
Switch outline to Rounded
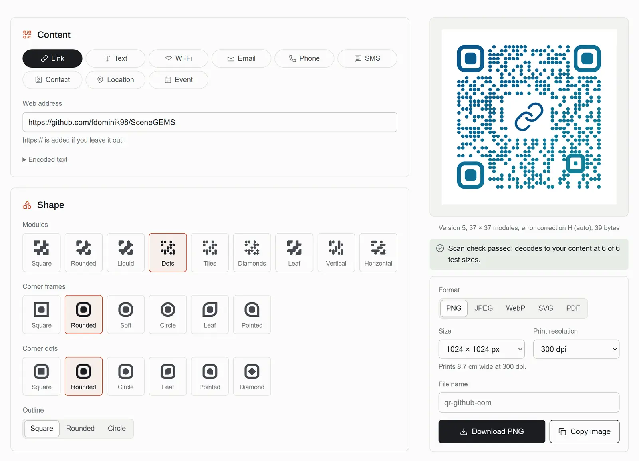pyautogui.click(x=80, y=429)
